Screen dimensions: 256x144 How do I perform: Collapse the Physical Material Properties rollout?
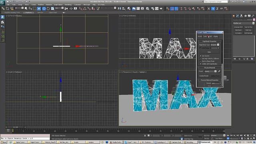tap(209, 80)
